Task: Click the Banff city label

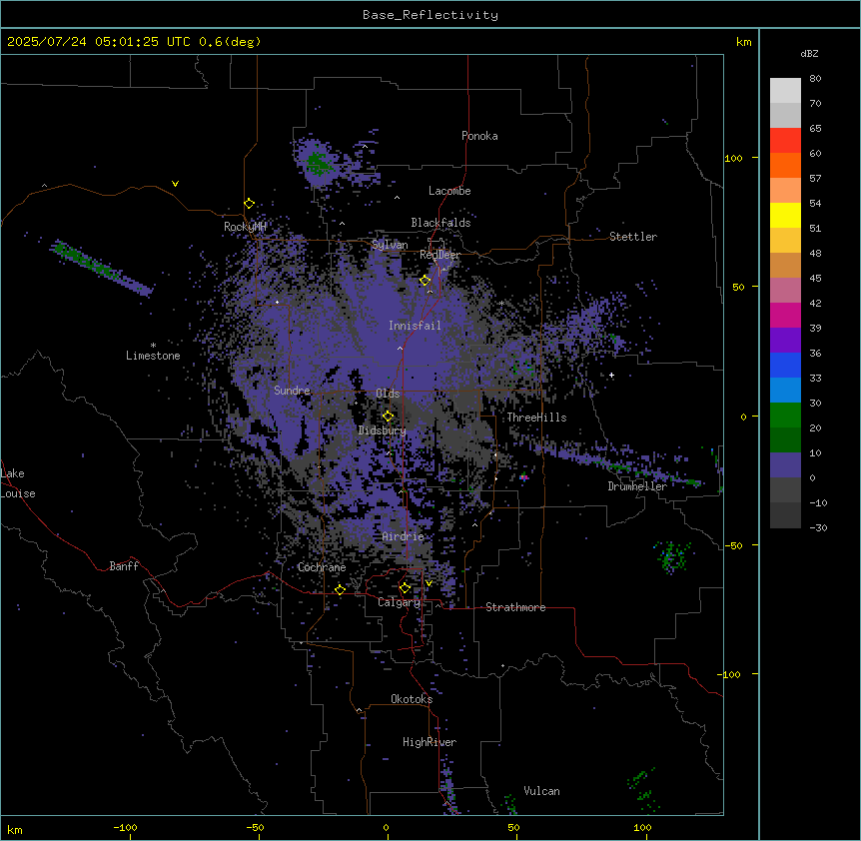Action: click(124, 566)
